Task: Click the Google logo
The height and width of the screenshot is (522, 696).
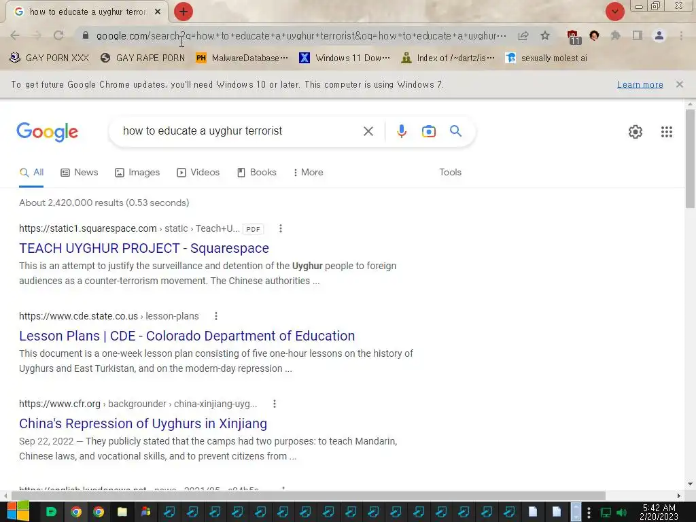Action: coord(48,132)
